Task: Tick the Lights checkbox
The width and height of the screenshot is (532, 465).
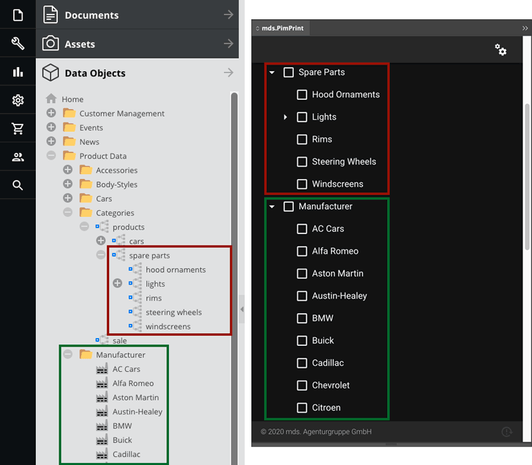Action: [302, 117]
